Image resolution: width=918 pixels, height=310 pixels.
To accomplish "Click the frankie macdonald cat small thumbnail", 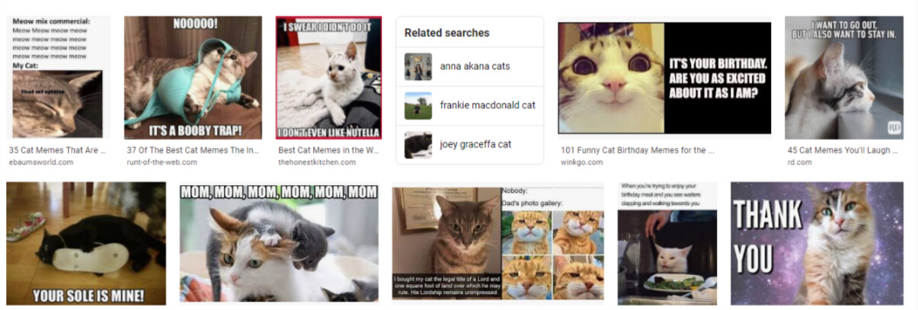I will click(x=418, y=105).
